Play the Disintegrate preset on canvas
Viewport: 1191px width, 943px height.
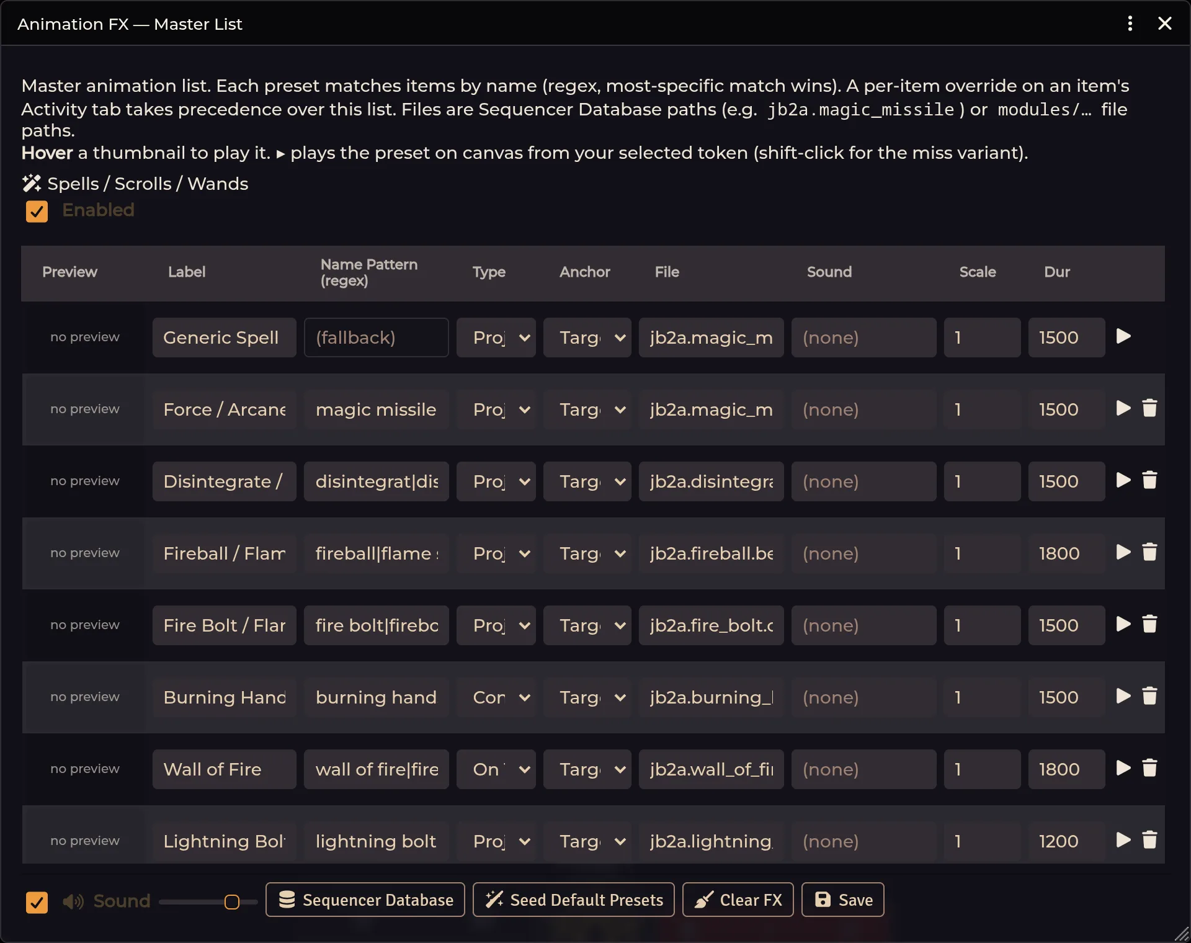1123,481
